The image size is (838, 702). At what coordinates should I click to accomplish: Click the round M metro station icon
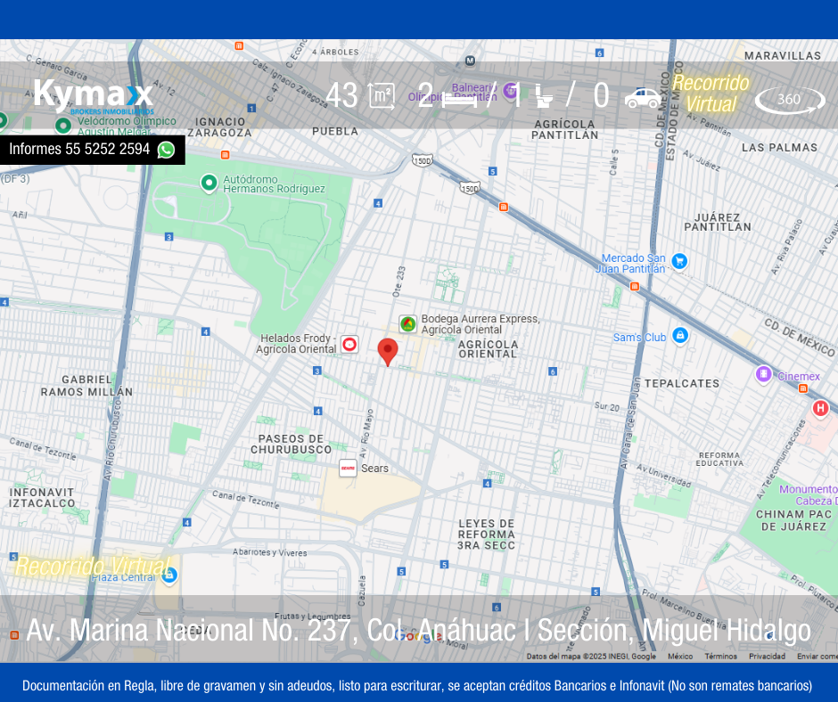[x=470, y=61]
